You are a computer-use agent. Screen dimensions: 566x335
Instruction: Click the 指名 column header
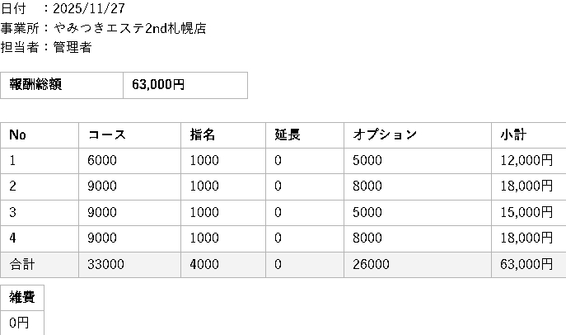(x=203, y=135)
